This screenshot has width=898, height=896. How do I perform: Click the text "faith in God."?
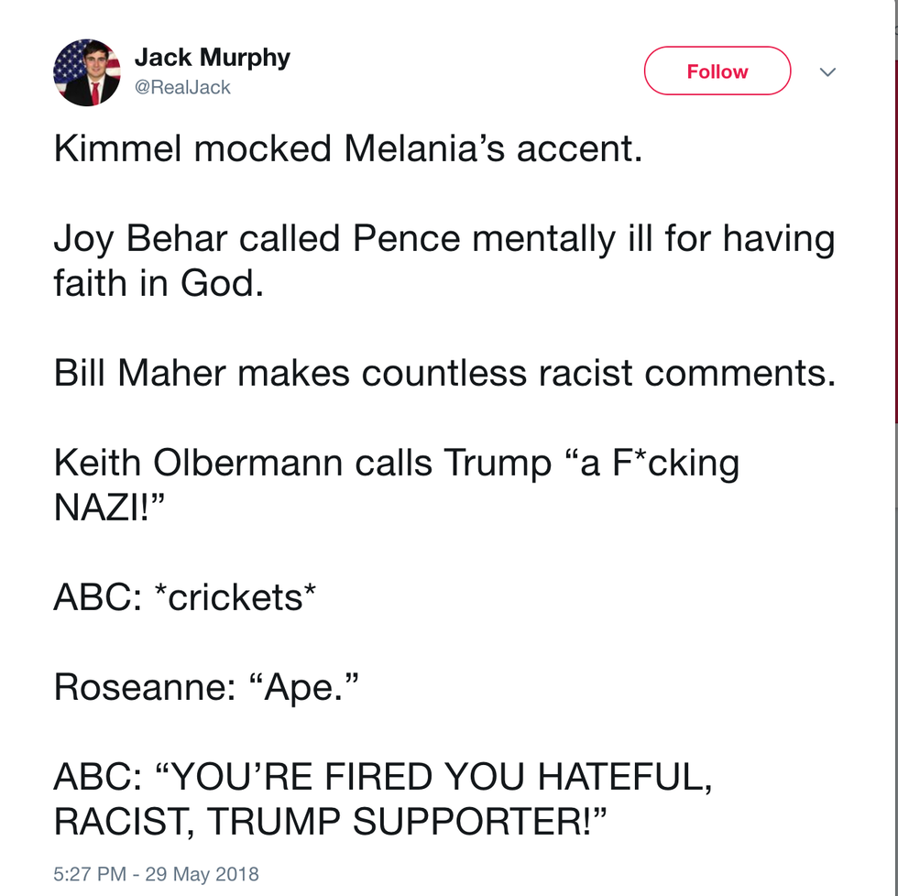pyautogui.click(x=159, y=284)
